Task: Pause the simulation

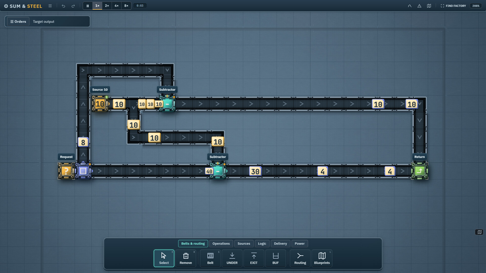Action: point(88,6)
